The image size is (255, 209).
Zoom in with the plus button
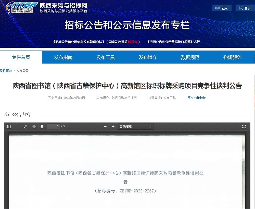click(113, 127)
